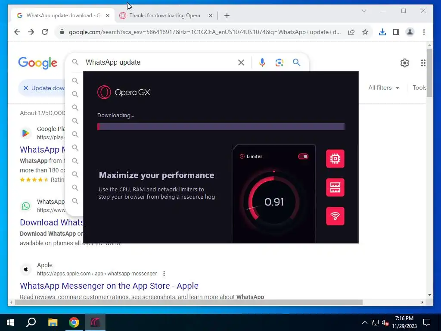
Task: Close the WhatsApp update download tab
Action: pyautogui.click(x=107, y=16)
